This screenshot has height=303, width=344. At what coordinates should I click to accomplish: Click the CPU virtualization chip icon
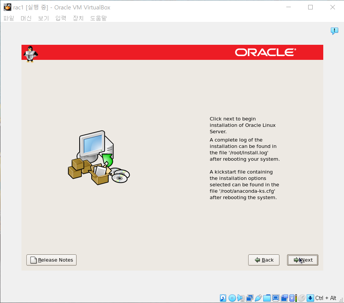292,298
